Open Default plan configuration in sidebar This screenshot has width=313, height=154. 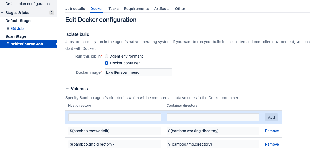28,4
